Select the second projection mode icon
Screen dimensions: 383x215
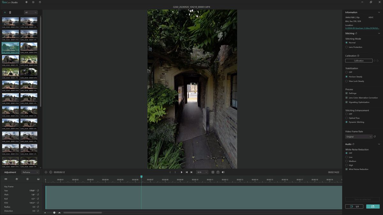(x=17, y=179)
